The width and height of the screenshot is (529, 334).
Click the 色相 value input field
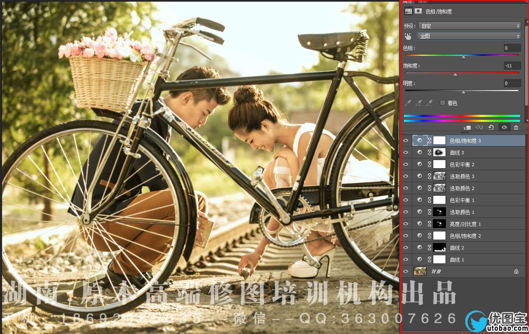click(512, 48)
